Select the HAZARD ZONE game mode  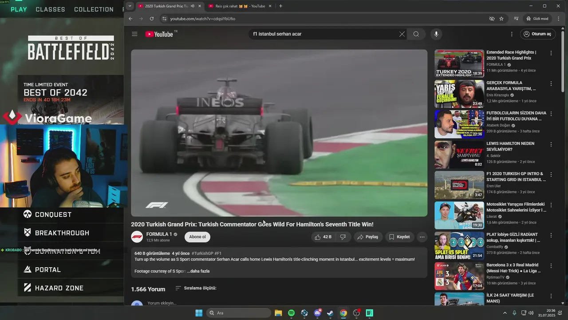54,288
